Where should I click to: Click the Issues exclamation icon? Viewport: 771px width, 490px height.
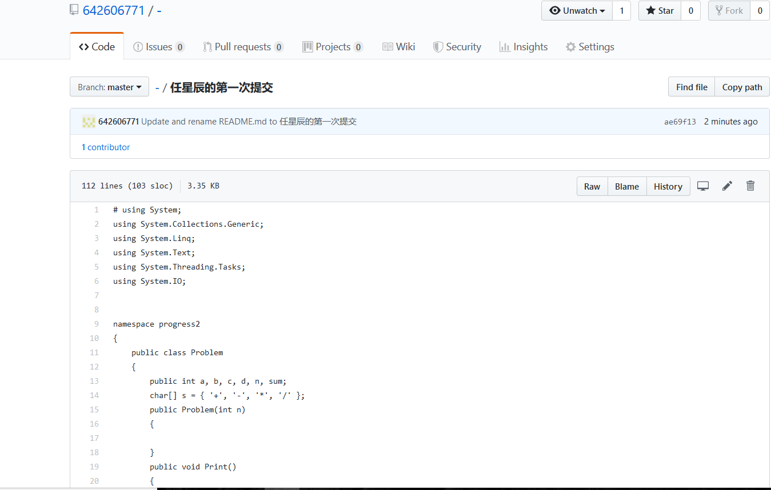(138, 47)
